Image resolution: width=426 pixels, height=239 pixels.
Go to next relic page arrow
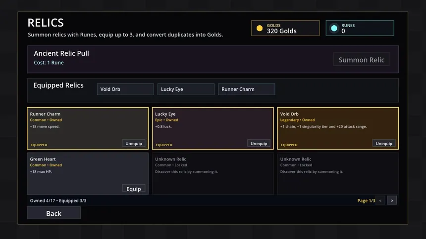pyautogui.click(x=392, y=200)
